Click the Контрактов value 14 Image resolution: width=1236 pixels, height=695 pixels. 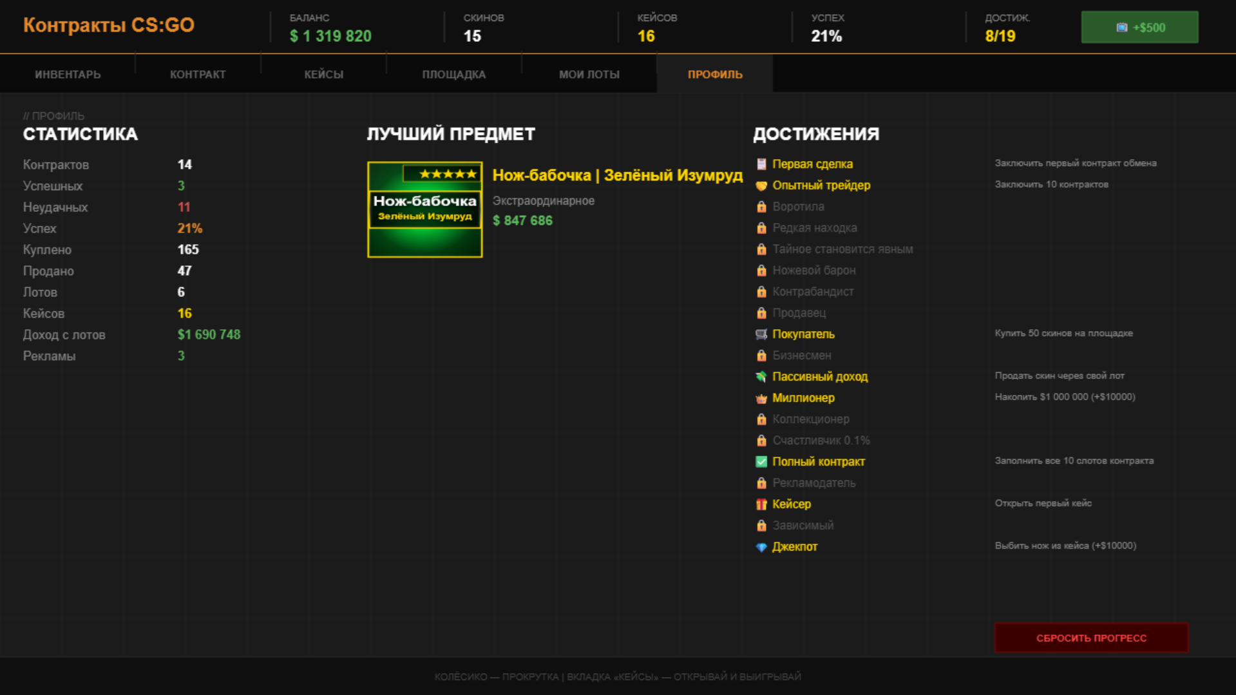(184, 164)
